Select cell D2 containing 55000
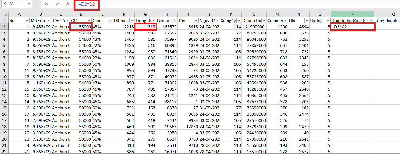This screenshot has height=154, width=400. (x=81, y=27)
